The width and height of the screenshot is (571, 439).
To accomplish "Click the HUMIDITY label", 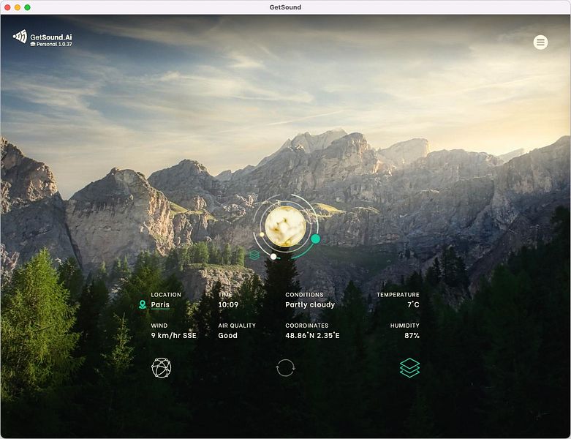I will (405, 326).
